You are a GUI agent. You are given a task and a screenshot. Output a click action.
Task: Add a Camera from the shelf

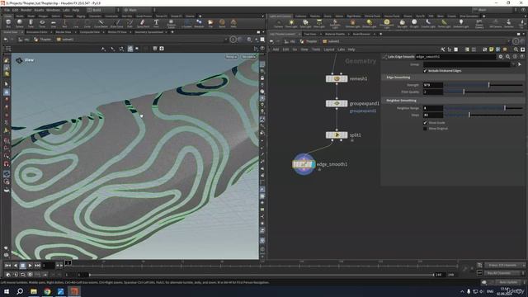279,23
